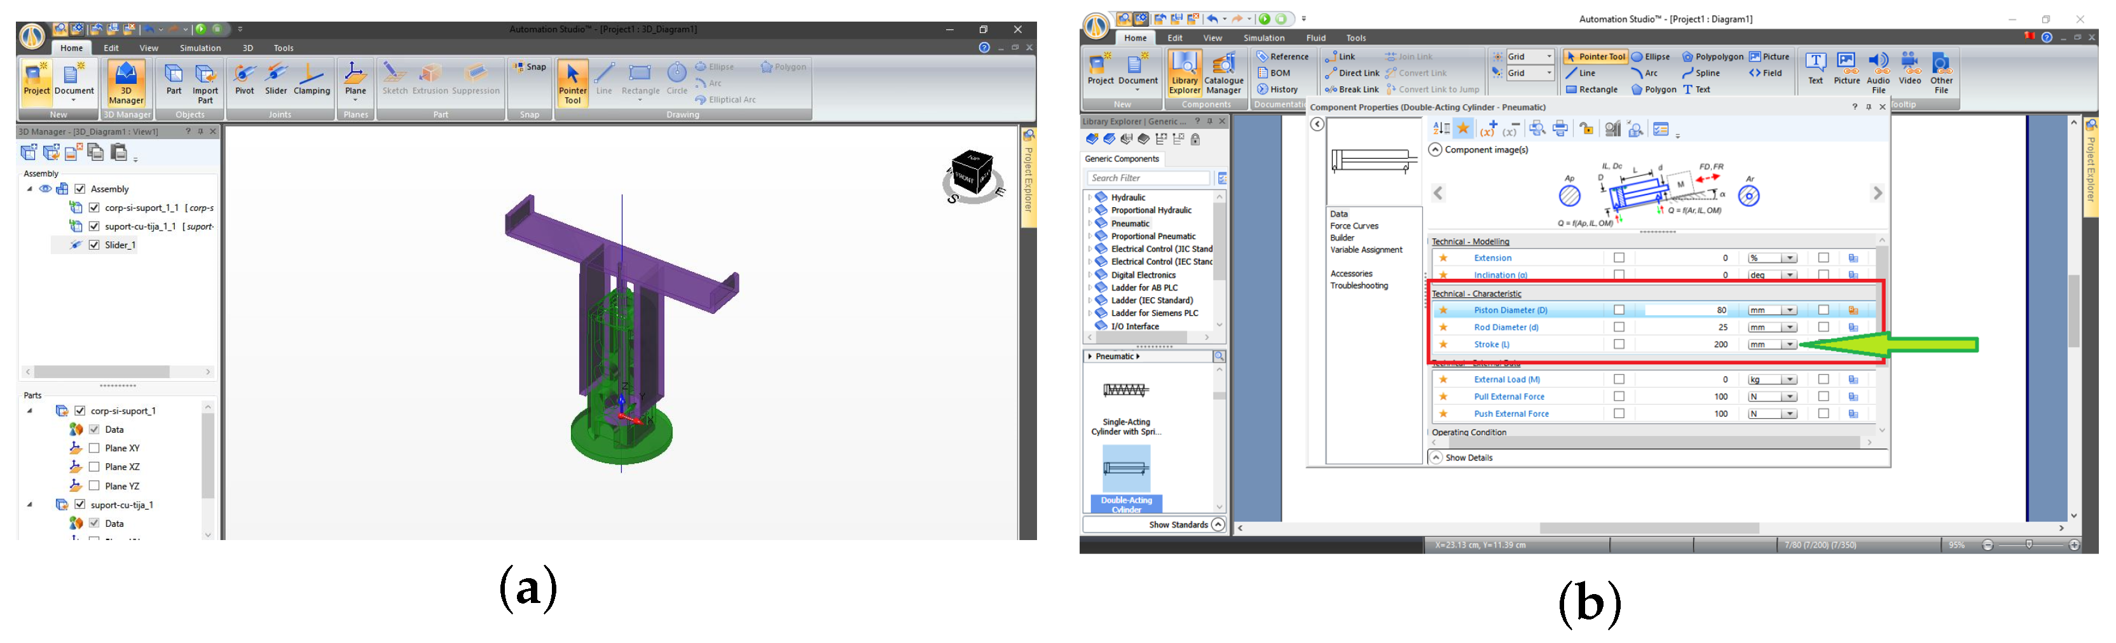
Task: Expand the Hydraulic library category
Action: click(x=1090, y=198)
